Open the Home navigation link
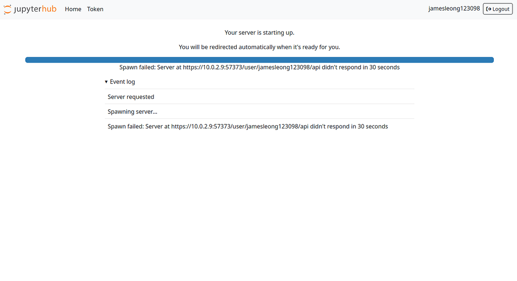The image size is (517, 281). [x=73, y=9]
